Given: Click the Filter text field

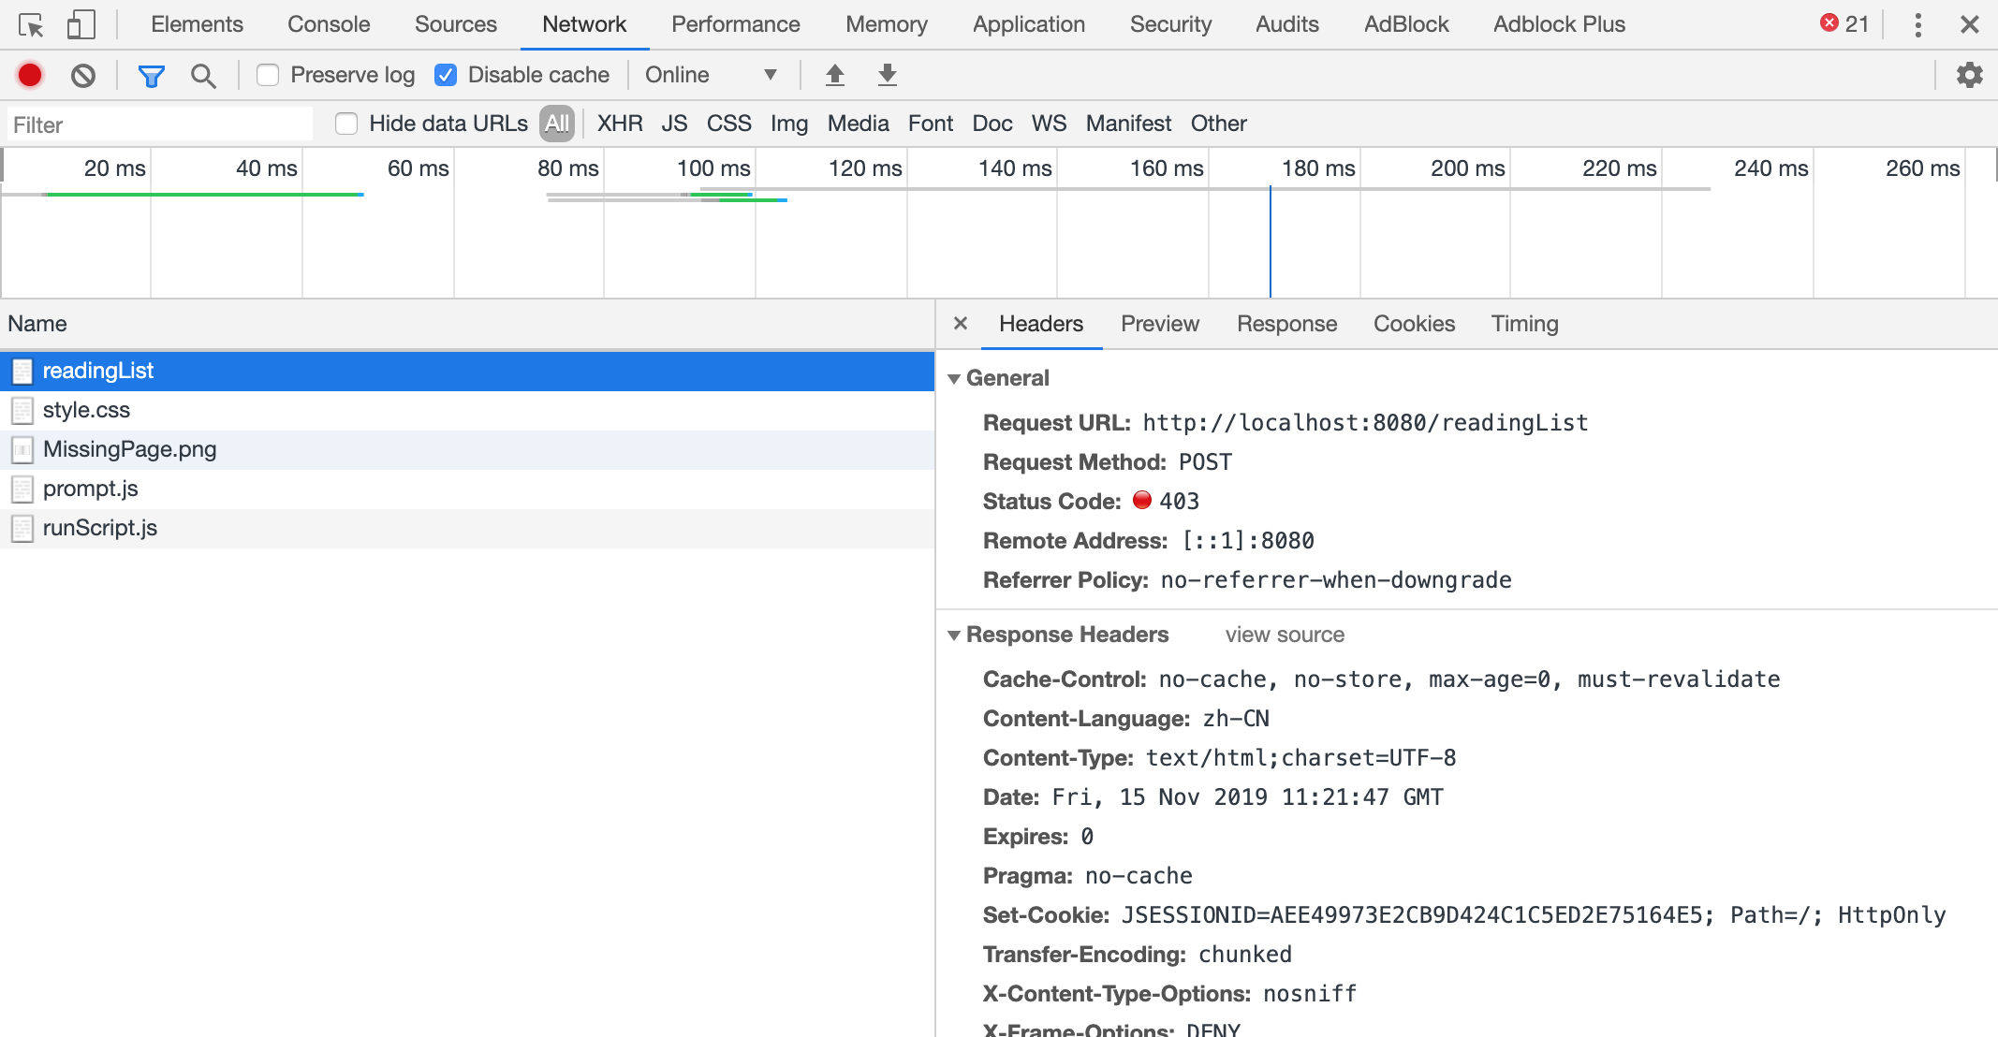Looking at the screenshot, I should point(159,124).
